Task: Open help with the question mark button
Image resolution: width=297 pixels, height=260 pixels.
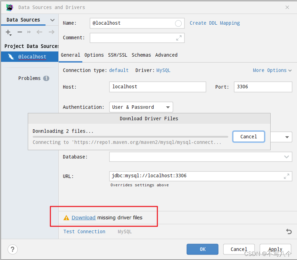Action: click(13, 249)
